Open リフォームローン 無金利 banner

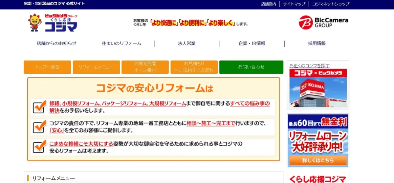(x=318, y=141)
